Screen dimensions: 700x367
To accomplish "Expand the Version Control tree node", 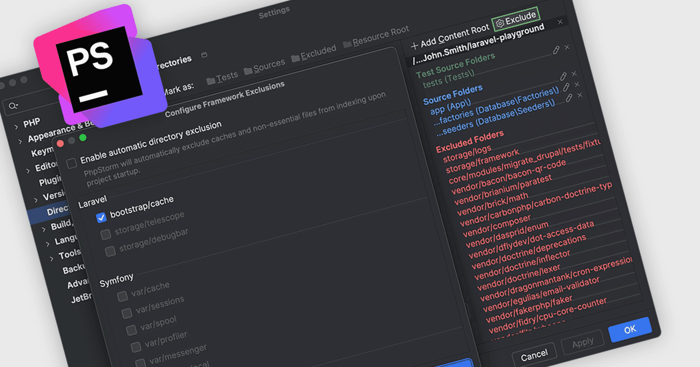I will [x=35, y=199].
